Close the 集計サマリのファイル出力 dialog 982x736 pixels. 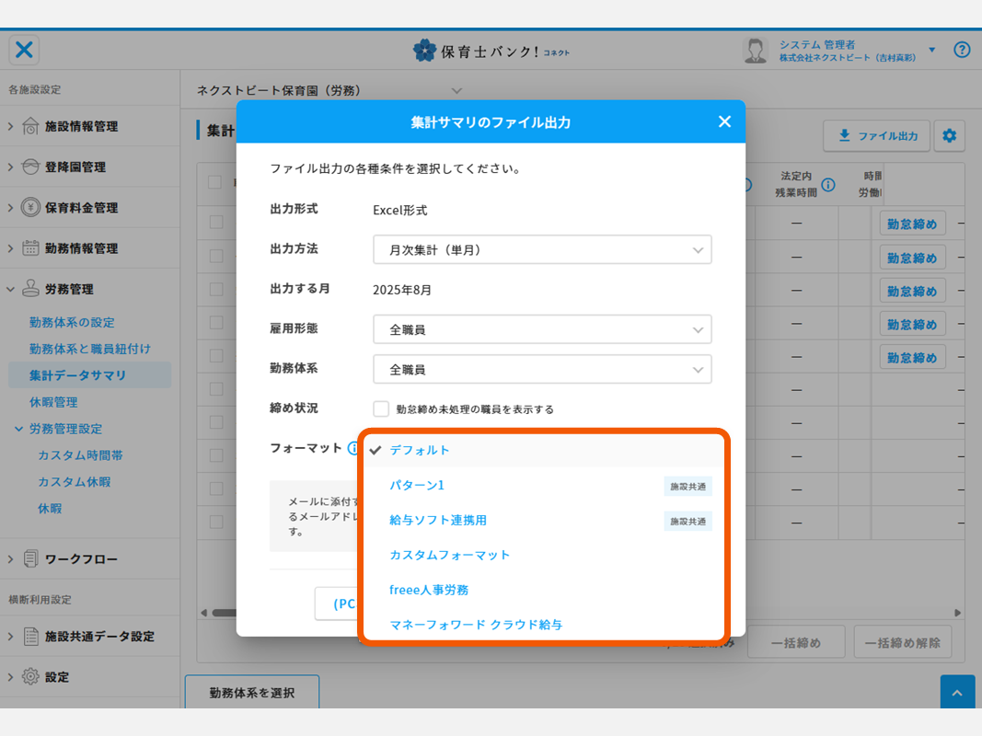coord(724,121)
